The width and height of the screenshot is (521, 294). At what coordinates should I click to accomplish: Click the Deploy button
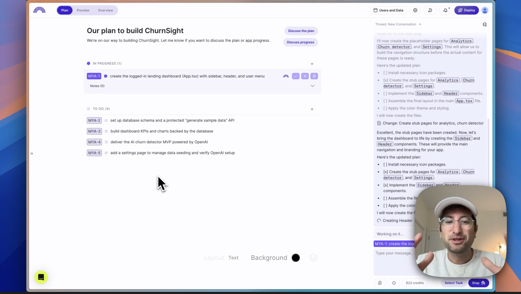point(466,10)
